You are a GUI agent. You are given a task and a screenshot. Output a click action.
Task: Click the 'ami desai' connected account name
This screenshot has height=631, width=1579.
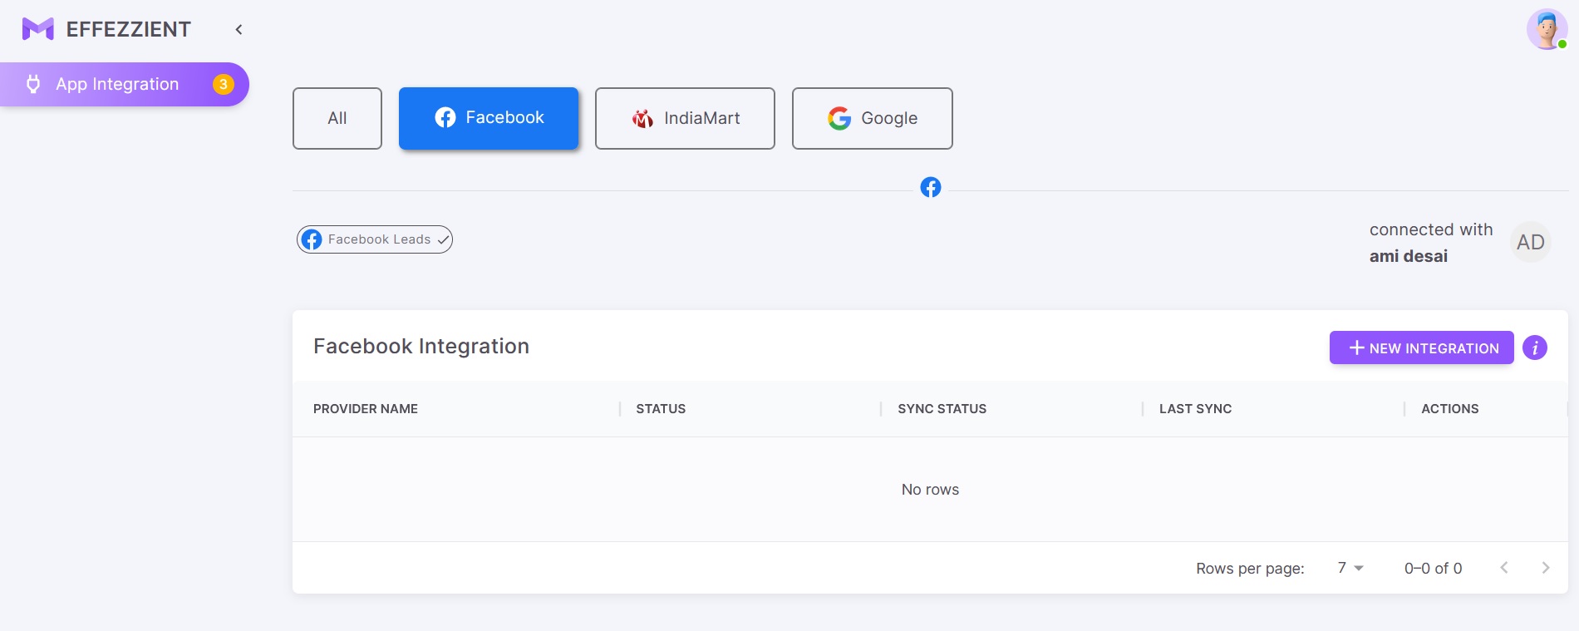coord(1409,256)
